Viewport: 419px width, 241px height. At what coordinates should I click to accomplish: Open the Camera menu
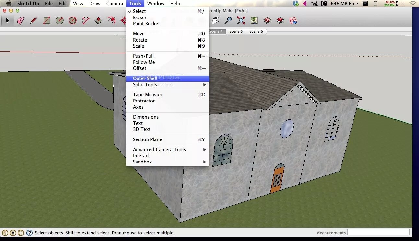click(114, 4)
